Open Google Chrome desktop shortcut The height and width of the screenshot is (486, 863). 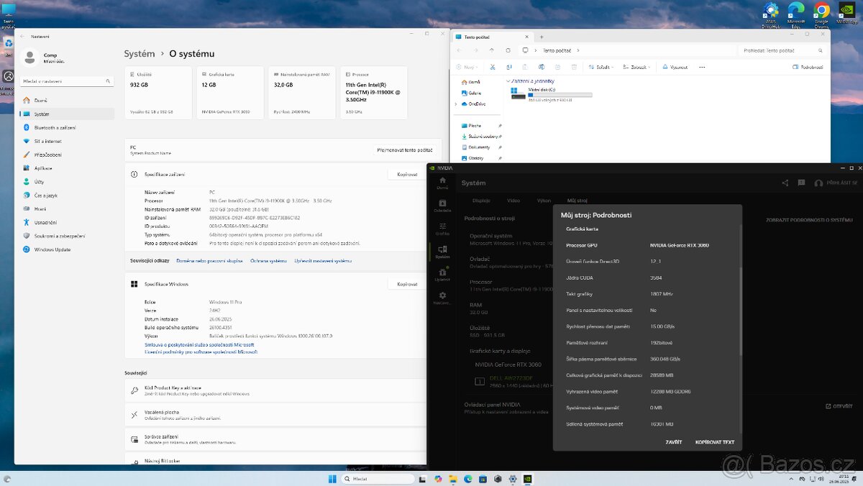point(821,14)
